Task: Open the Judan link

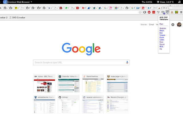Action: [x=162, y=40]
